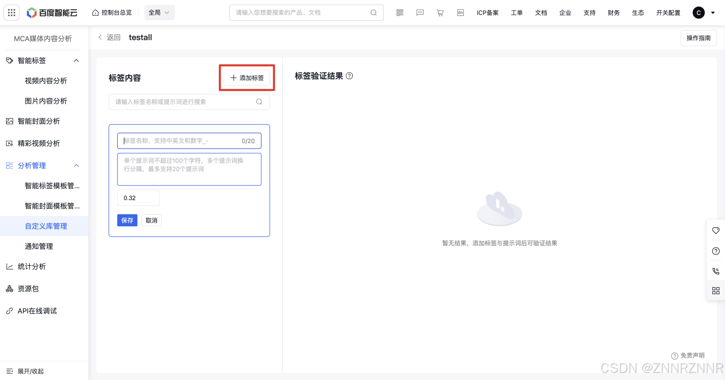Collapse the 分析管理 sidebar section
725x380 pixels.
tap(76, 166)
